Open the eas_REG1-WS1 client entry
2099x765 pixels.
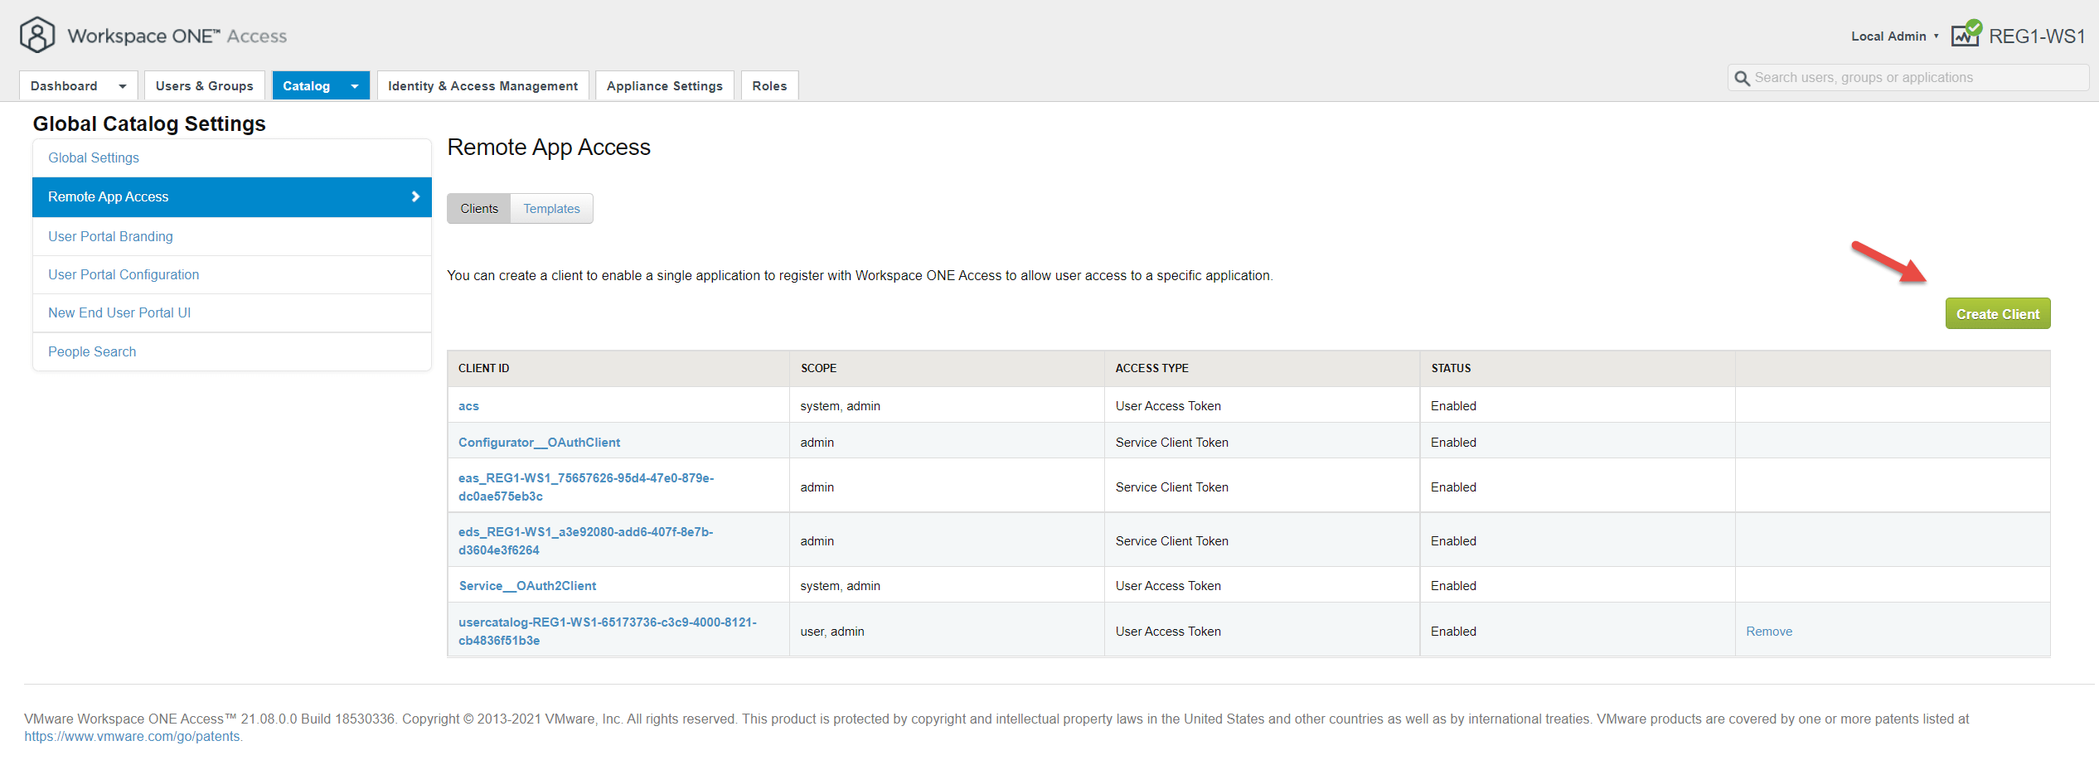586,487
